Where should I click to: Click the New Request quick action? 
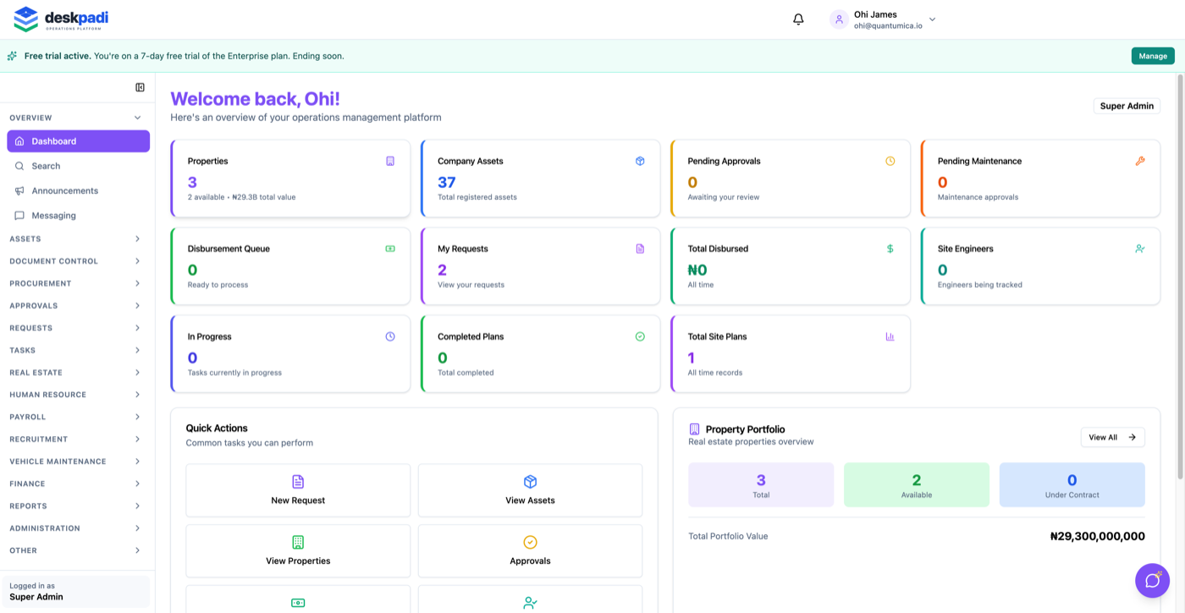coord(297,489)
